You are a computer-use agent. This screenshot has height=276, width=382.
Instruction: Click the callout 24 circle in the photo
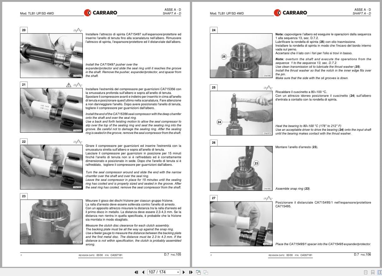(x=220, y=122)
